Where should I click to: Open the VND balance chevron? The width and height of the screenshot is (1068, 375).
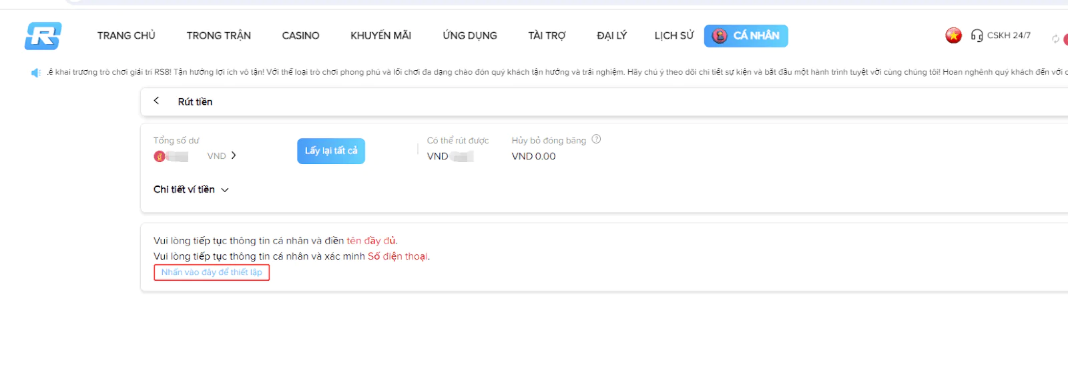coord(233,155)
